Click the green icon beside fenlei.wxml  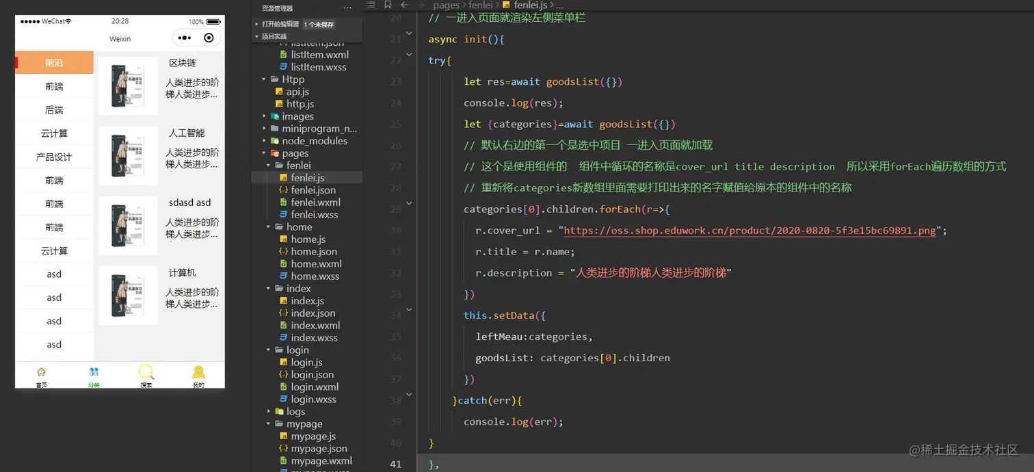click(x=283, y=202)
